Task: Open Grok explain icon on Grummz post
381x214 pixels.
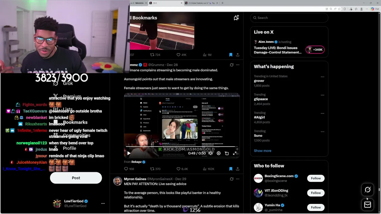Action: tap(232, 65)
